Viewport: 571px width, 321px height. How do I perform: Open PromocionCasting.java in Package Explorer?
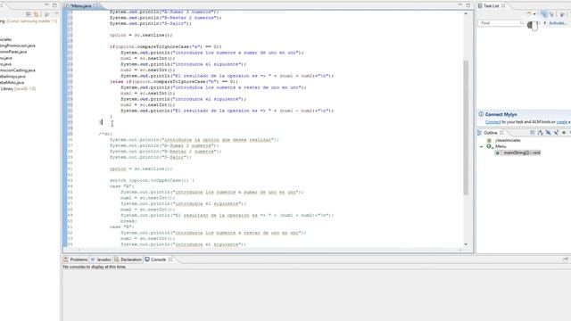pyautogui.click(x=18, y=70)
